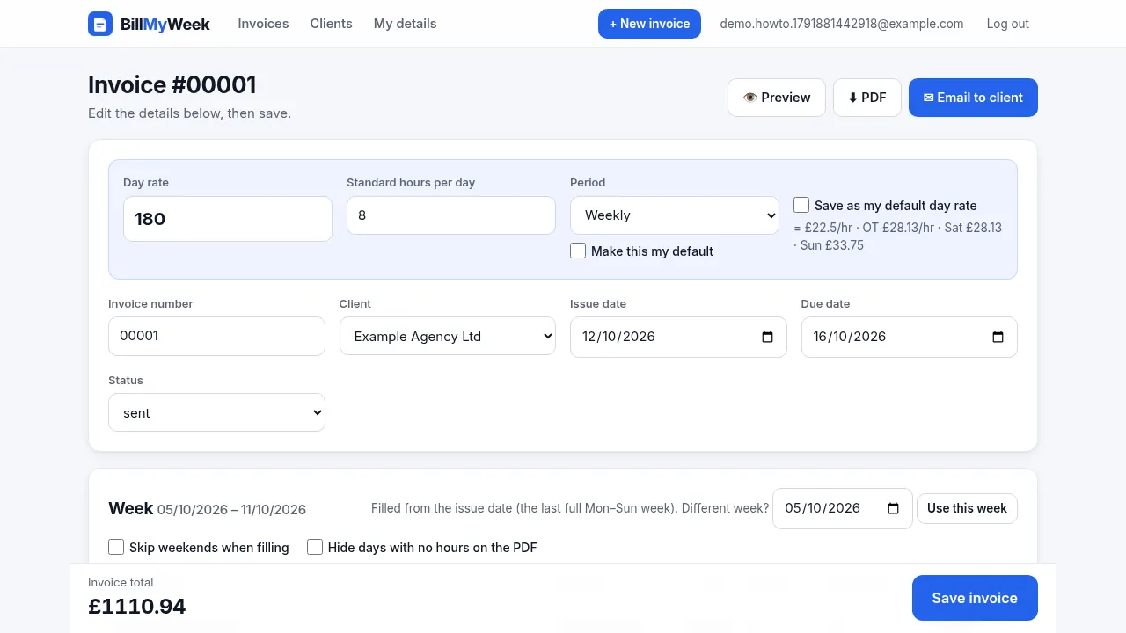Enable Save as my default day rate
The height and width of the screenshot is (633, 1126).
pos(801,205)
